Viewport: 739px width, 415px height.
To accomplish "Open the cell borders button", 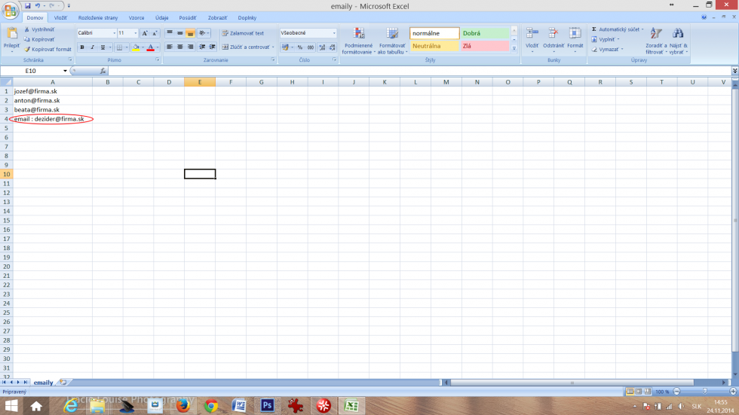I will click(119, 47).
